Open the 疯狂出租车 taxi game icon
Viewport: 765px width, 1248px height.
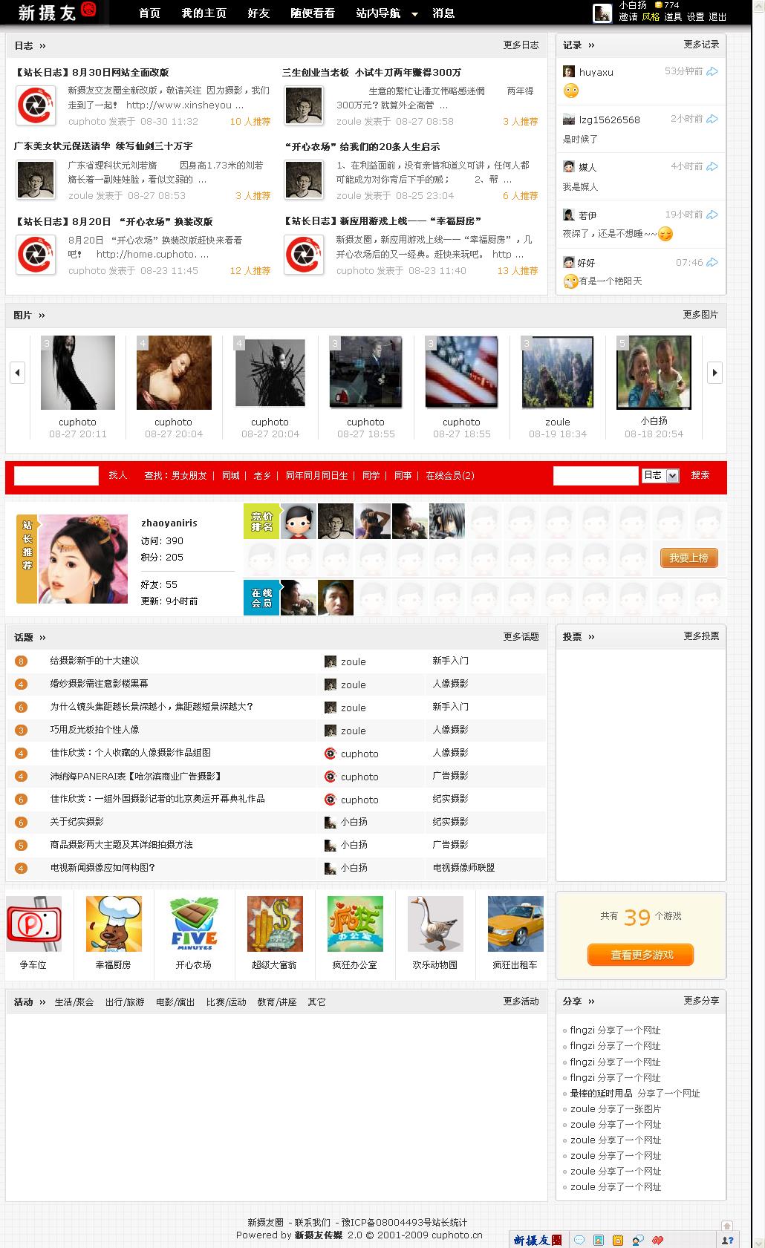click(x=515, y=924)
